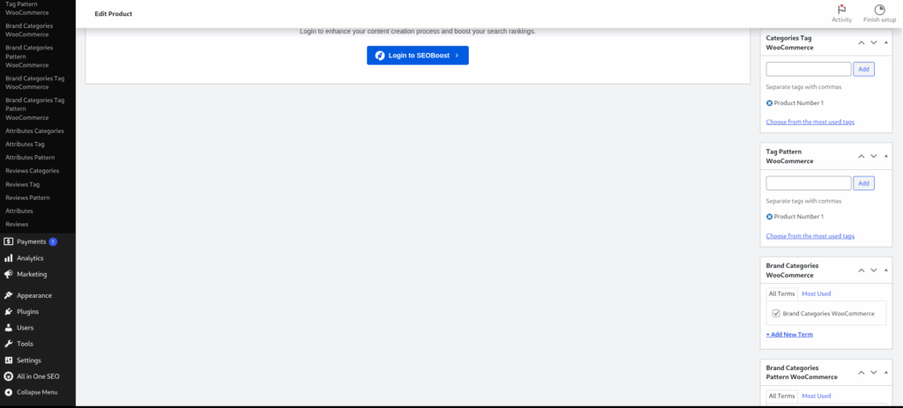Move Brand Categories Pattern WooCommerce box up
Viewport: 903px width, 408px height.
tap(861, 373)
